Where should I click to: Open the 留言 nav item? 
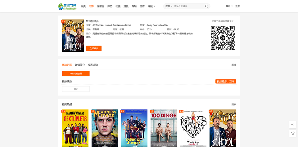click(x=142, y=6)
